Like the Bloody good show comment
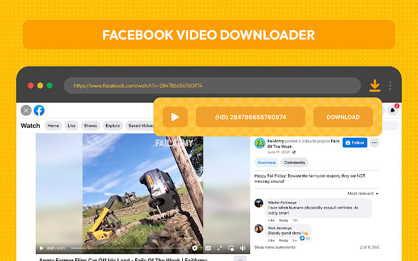This screenshot has width=418, height=261. (271, 240)
